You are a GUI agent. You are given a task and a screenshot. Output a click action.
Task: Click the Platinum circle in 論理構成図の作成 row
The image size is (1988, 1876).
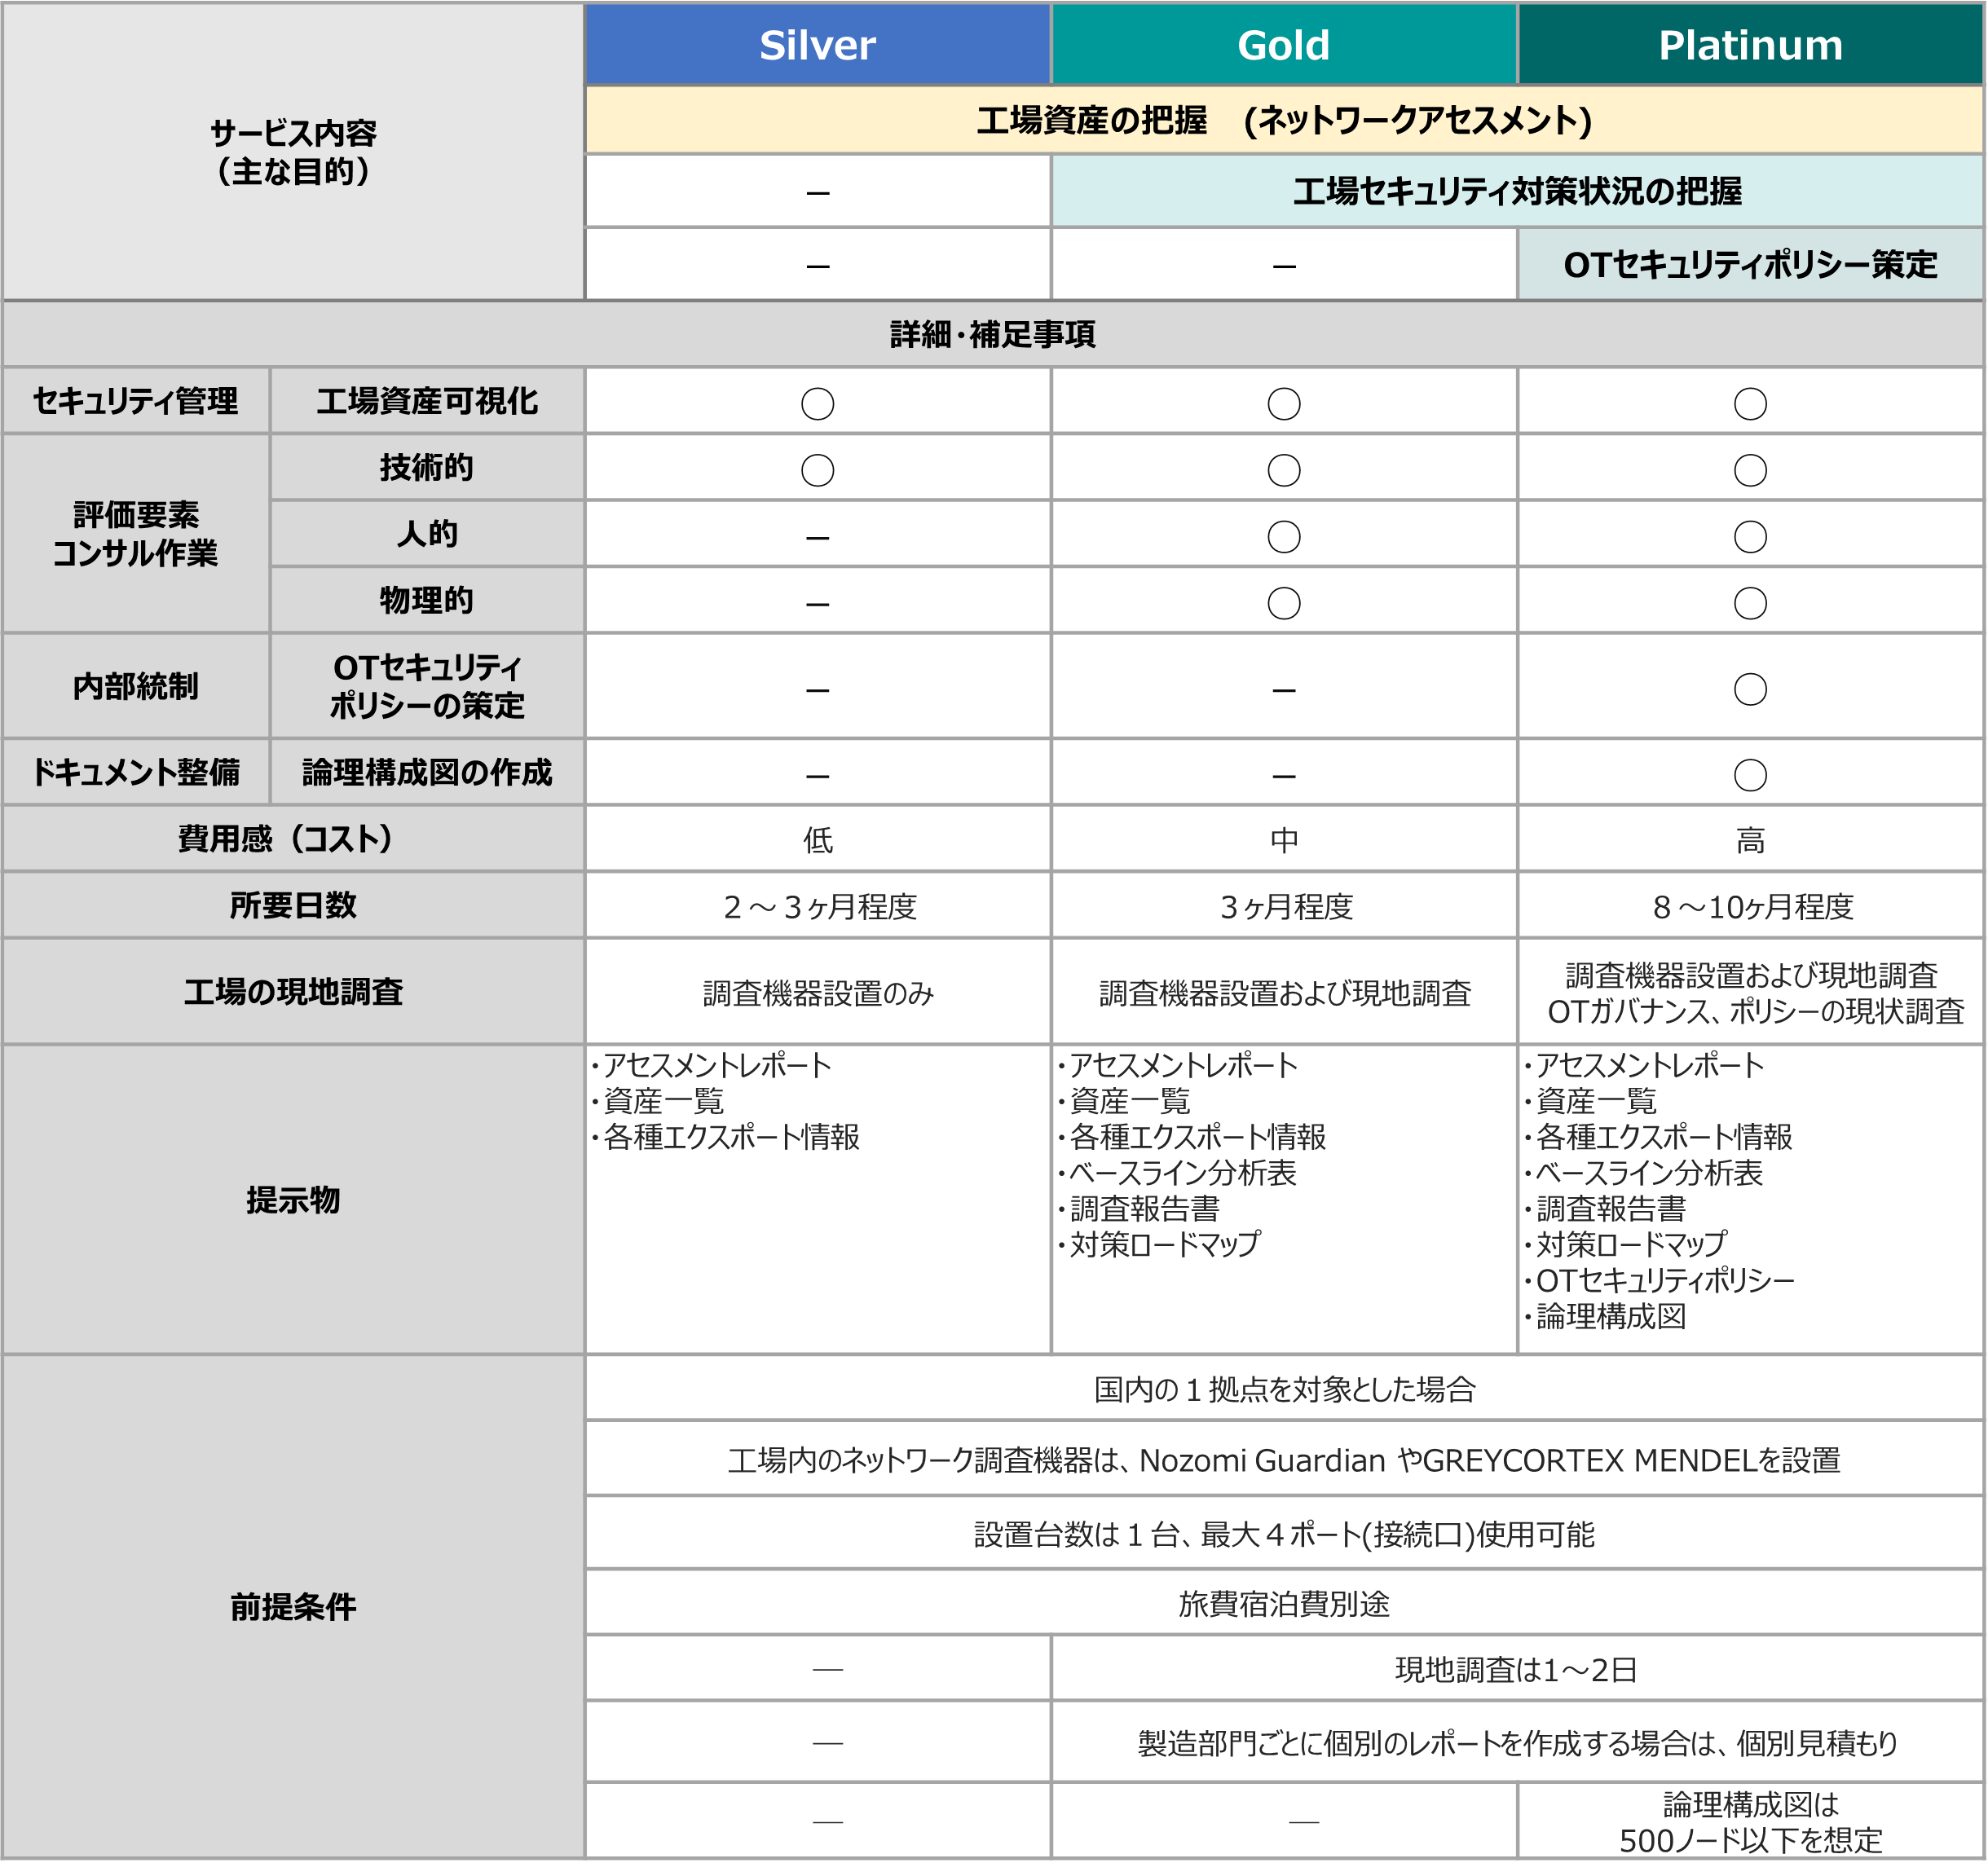coord(1750,775)
